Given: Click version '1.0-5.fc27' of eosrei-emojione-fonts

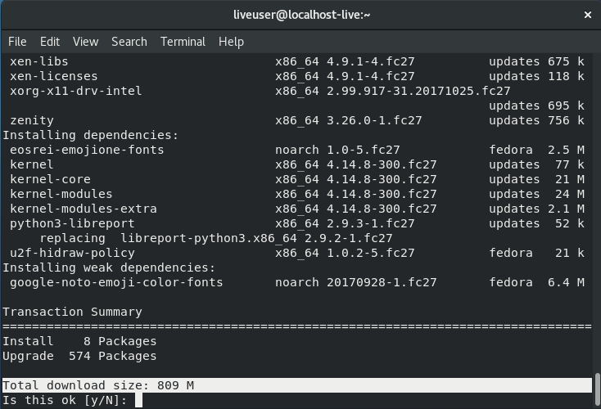Looking at the screenshot, I should (364, 150).
